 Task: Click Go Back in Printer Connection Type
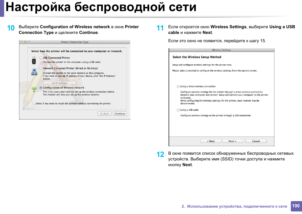click(104, 113)
